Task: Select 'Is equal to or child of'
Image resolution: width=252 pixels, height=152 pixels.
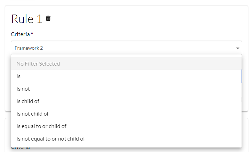Action: point(41,126)
